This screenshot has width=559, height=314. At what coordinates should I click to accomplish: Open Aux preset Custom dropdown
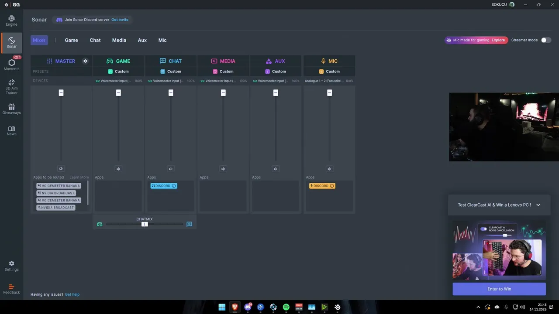coord(276,72)
